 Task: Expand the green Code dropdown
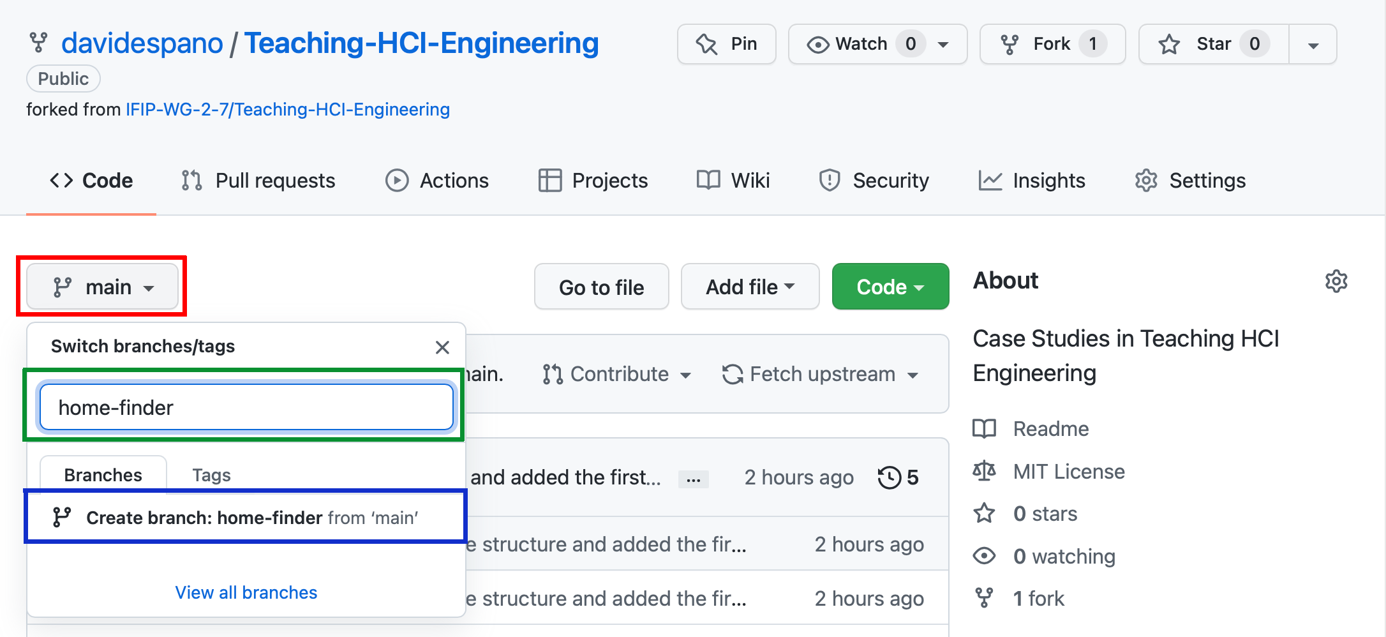click(x=890, y=287)
